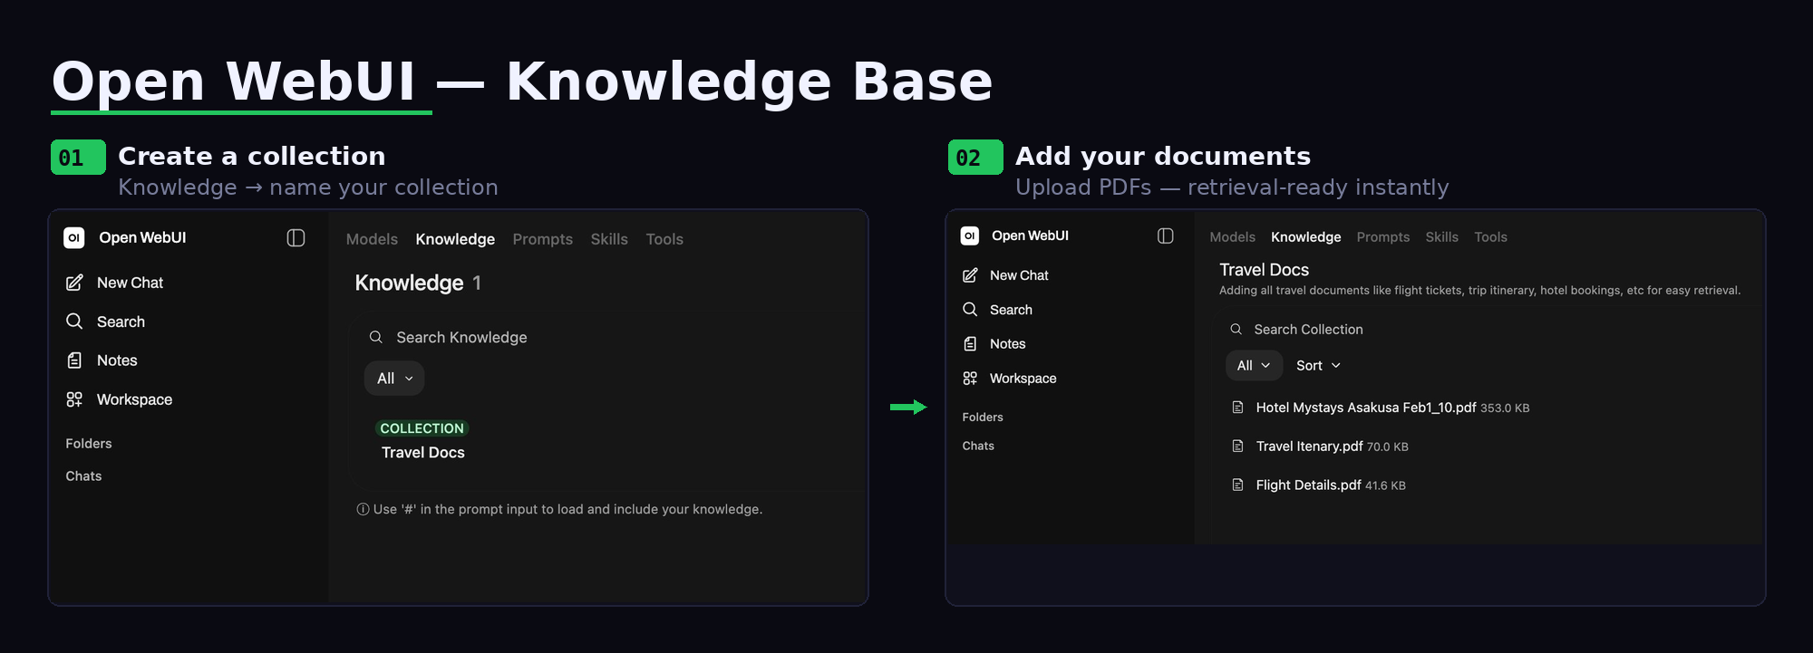
Task: Switch to Prompts tab in right panel
Action: coord(1383,237)
